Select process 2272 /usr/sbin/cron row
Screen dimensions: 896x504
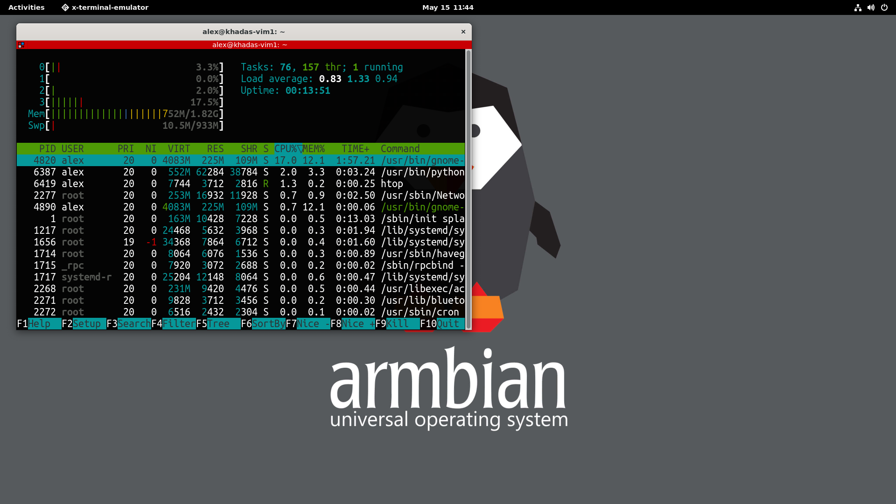[241, 312]
